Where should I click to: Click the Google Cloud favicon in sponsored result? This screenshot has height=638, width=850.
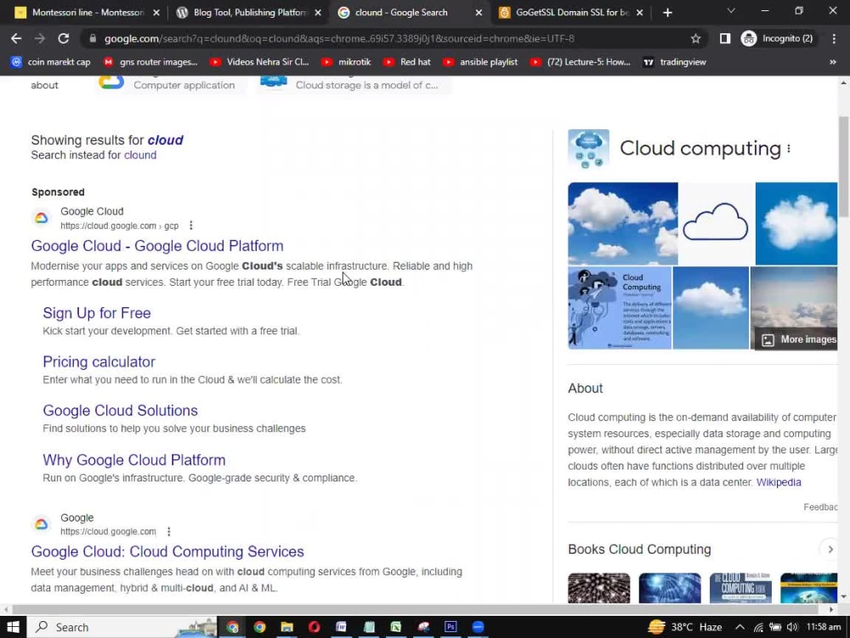41,218
